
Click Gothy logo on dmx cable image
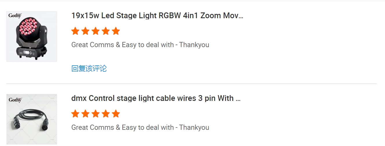(x=15, y=100)
